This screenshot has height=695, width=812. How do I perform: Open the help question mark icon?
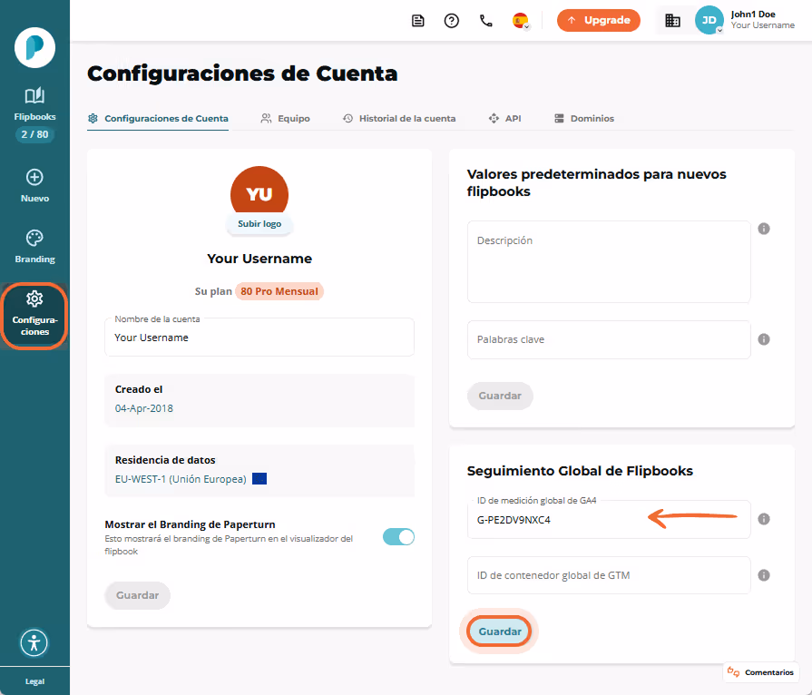pos(452,21)
